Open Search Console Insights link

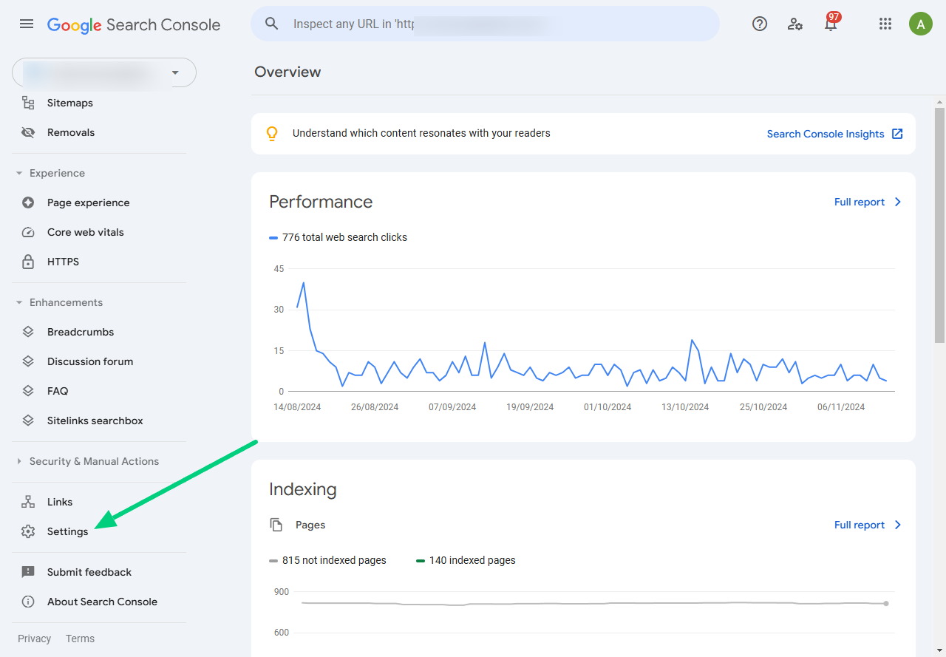tap(826, 134)
